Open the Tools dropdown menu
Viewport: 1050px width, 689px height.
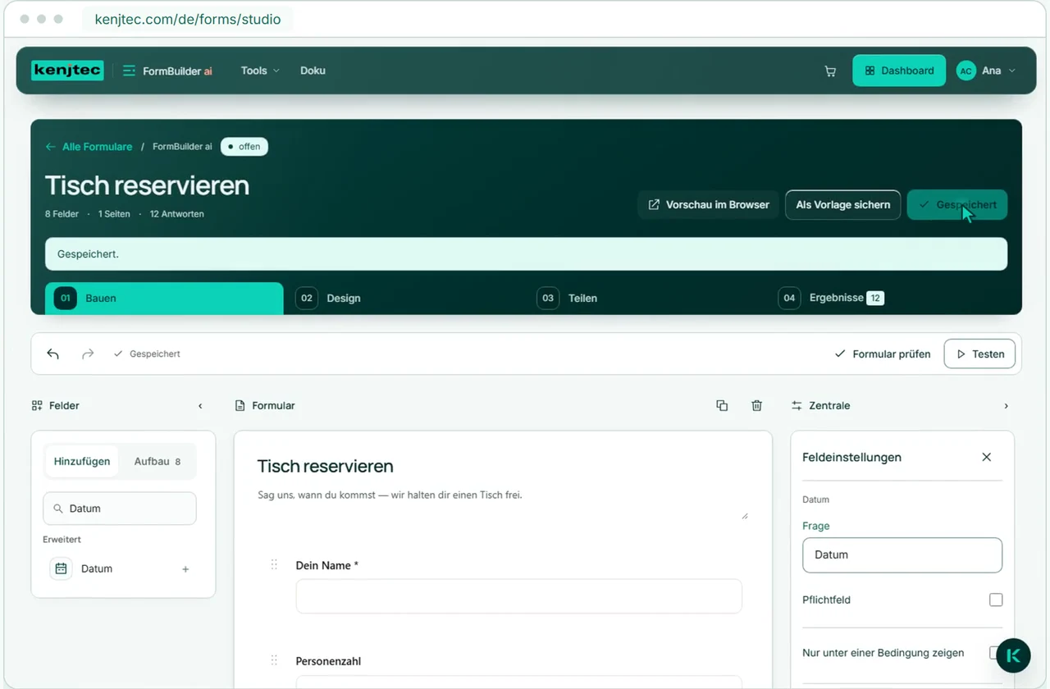tap(260, 71)
